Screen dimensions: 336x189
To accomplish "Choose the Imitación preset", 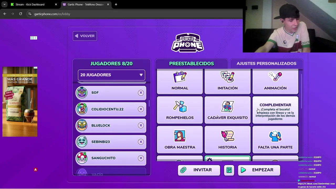I will (228, 81).
